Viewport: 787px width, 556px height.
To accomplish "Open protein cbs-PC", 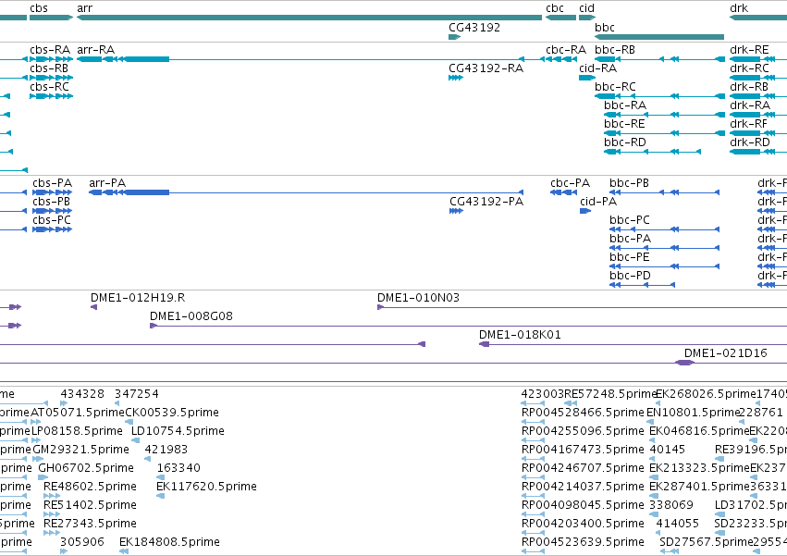I will pos(52,229).
